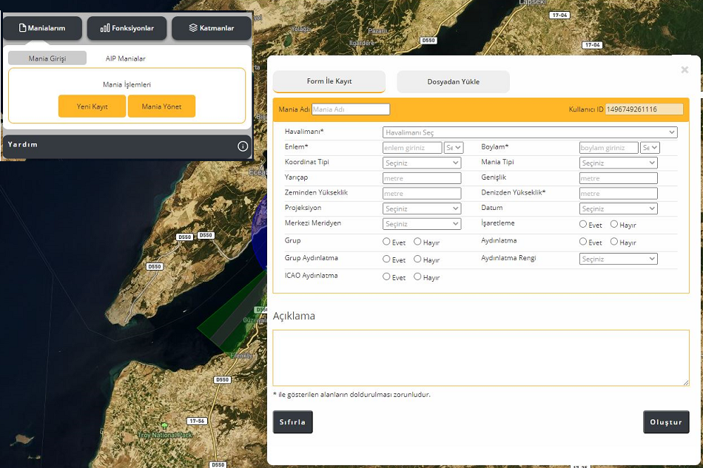The image size is (703, 468).
Task: Select Evet for İşaretleme
Action: pos(583,224)
